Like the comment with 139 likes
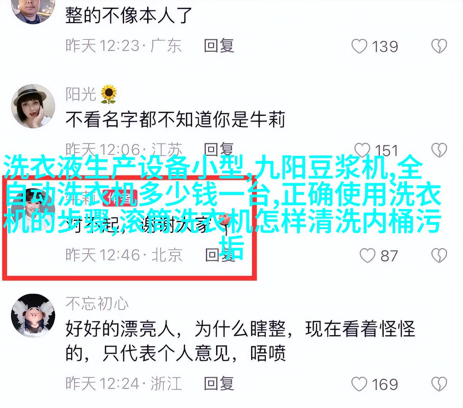This screenshot has width=463, height=408. (x=359, y=47)
